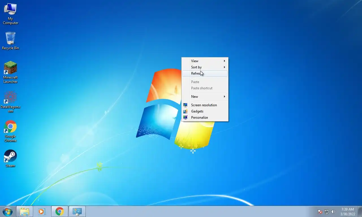Viewport: 362px width, 217px height.
Task: Select the DataWagon.com desktop shortcut
Action: pyautogui.click(x=10, y=102)
